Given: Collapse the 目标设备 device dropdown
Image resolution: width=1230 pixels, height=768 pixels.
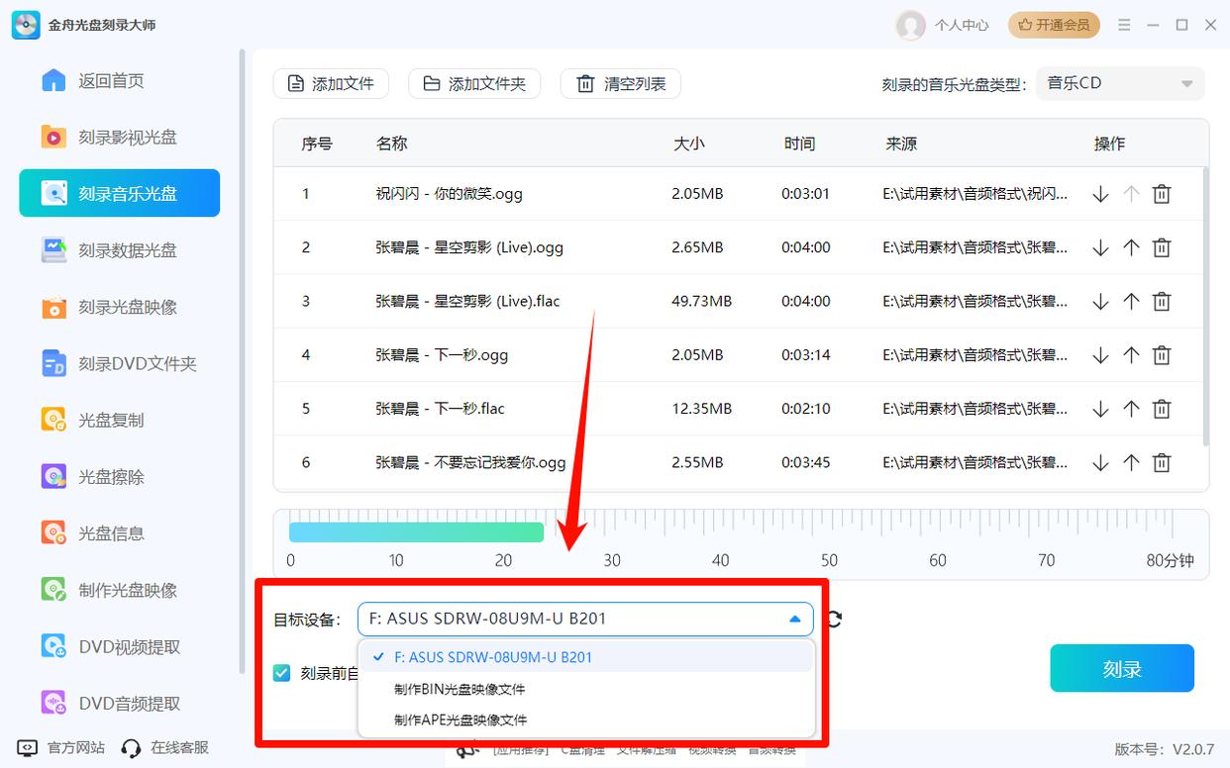Looking at the screenshot, I should point(793,619).
